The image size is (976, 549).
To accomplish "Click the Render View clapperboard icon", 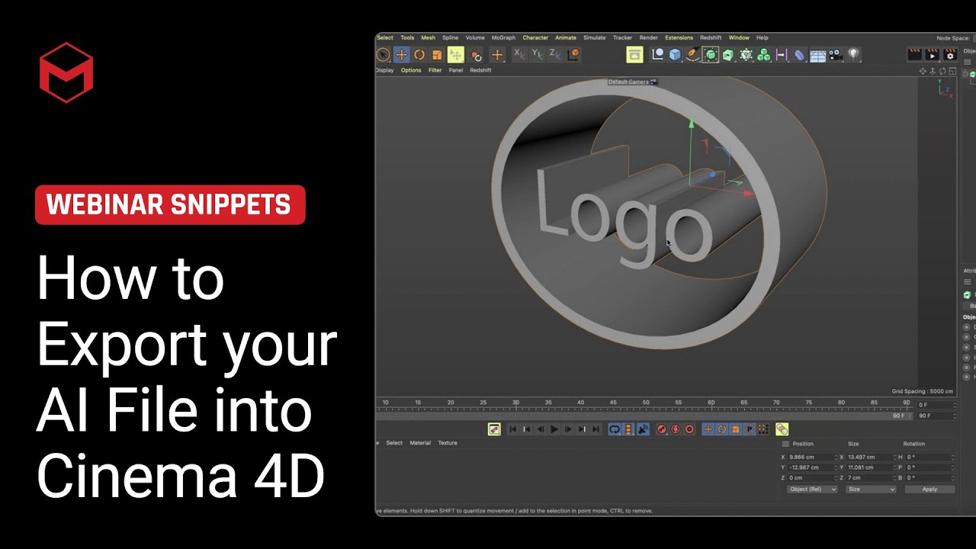I will pos(914,55).
